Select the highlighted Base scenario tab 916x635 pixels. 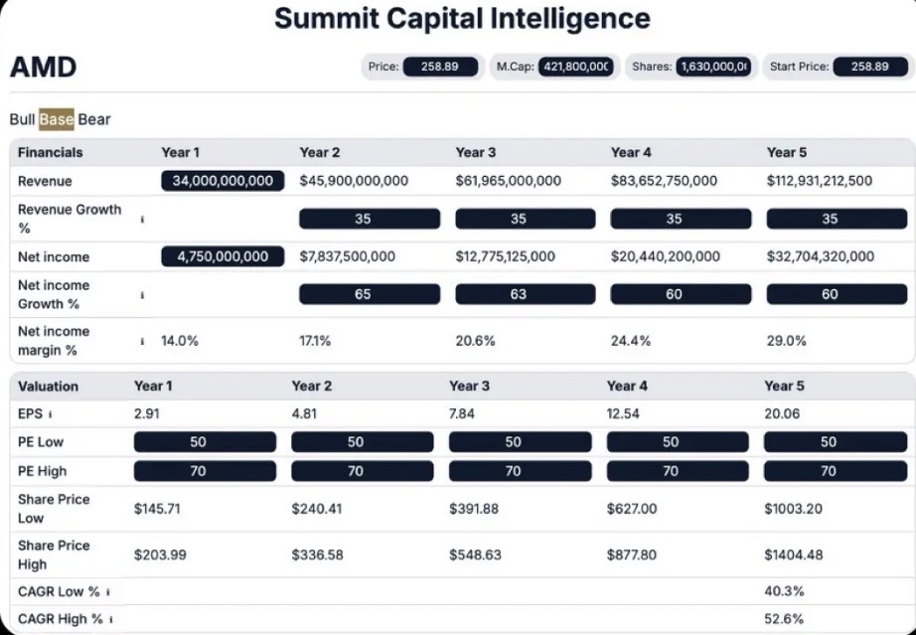(57, 119)
